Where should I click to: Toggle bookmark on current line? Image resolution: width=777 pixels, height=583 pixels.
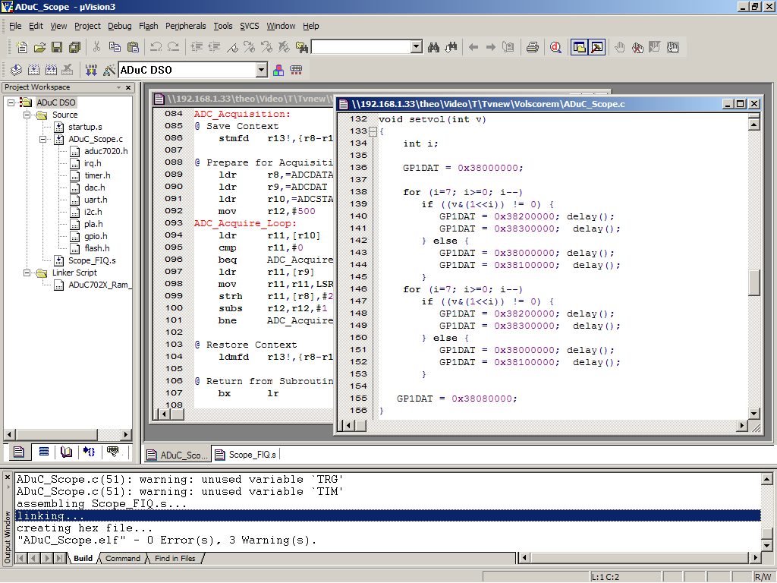coord(232,47)
